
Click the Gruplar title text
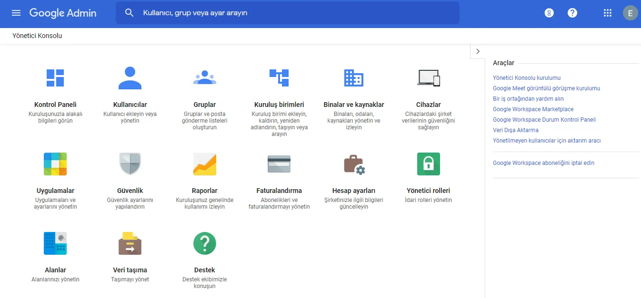click(205, 105)
